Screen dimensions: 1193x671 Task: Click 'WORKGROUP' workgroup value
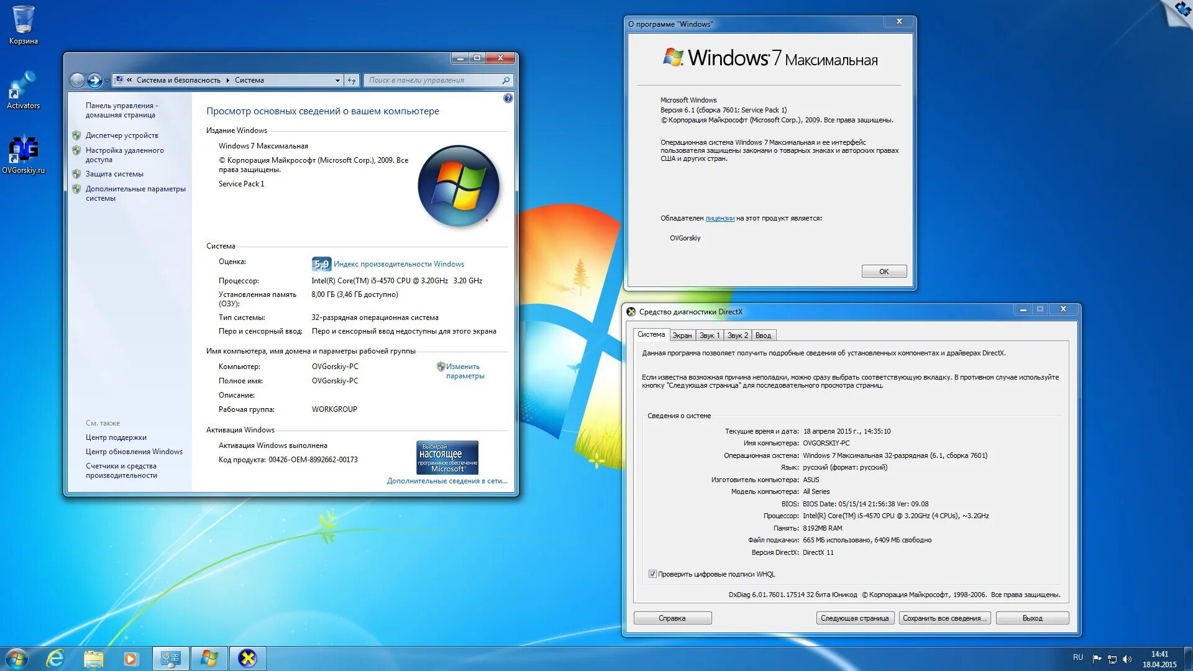pos(334,409)
